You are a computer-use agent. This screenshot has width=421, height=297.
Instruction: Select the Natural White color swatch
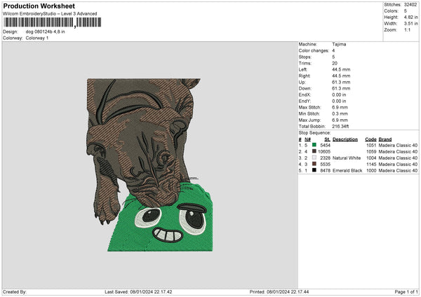click(314, 158)
